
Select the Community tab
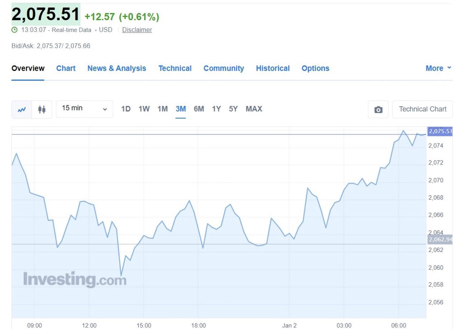pos(224,68)
